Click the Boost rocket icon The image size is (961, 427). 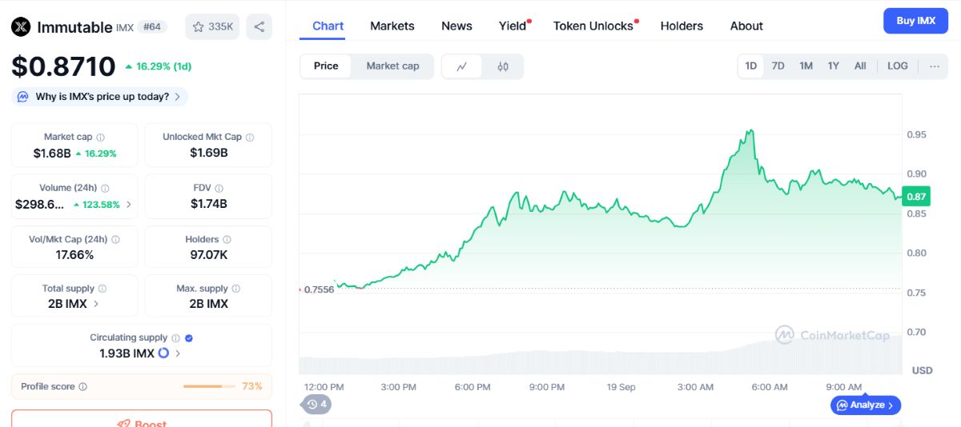(123, 424)
